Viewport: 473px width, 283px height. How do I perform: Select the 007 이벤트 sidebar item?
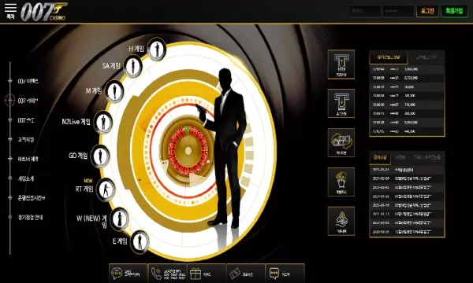pyautogui.click(x=28, y=81)
